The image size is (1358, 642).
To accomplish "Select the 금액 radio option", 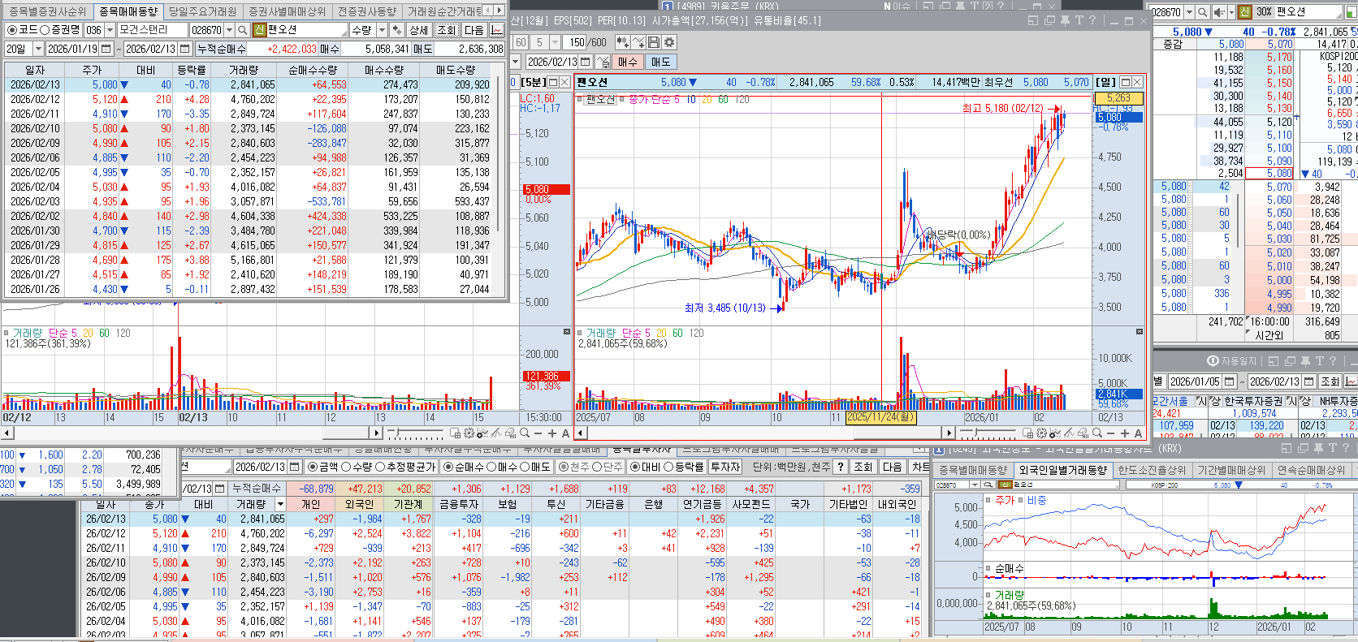I will pos(313,467).
